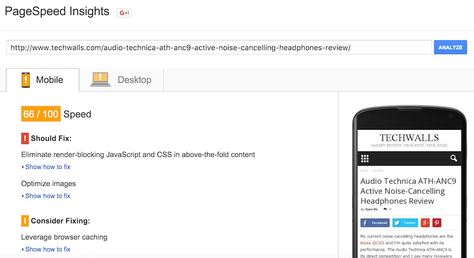Click the PageSpeed Insights title
474x258 pixels.
[57, 12]
